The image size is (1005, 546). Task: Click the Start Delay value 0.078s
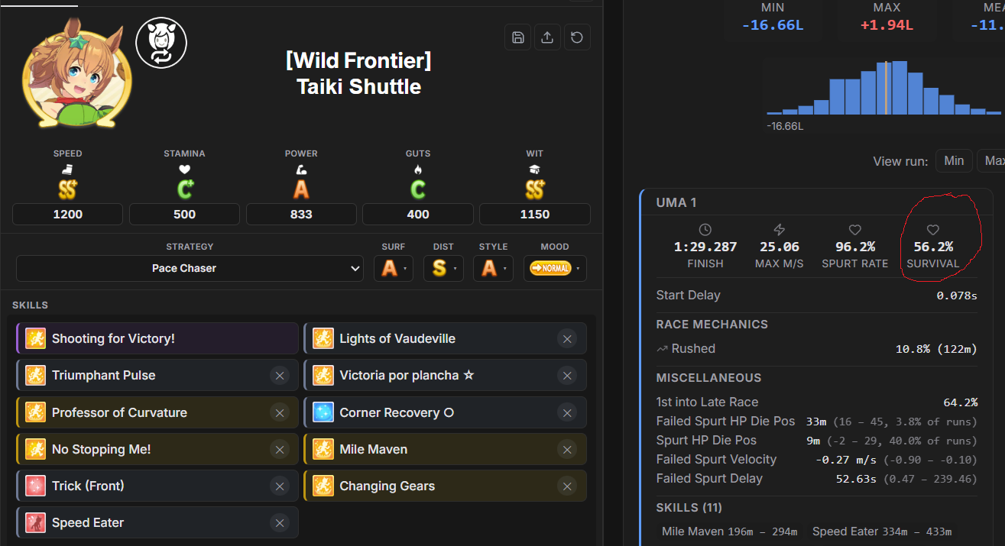[957, 296]
